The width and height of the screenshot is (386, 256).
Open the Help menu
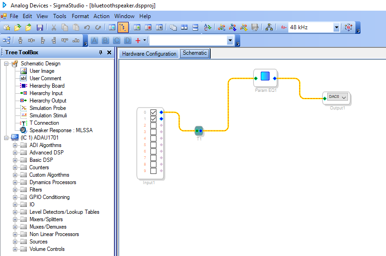pos(145,16)
